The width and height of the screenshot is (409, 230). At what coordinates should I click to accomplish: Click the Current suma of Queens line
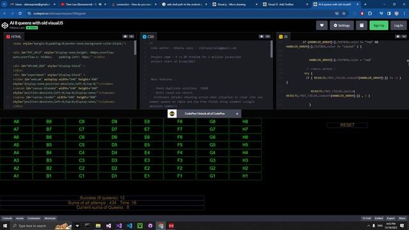pyautogui.click(x=102, y=208)
